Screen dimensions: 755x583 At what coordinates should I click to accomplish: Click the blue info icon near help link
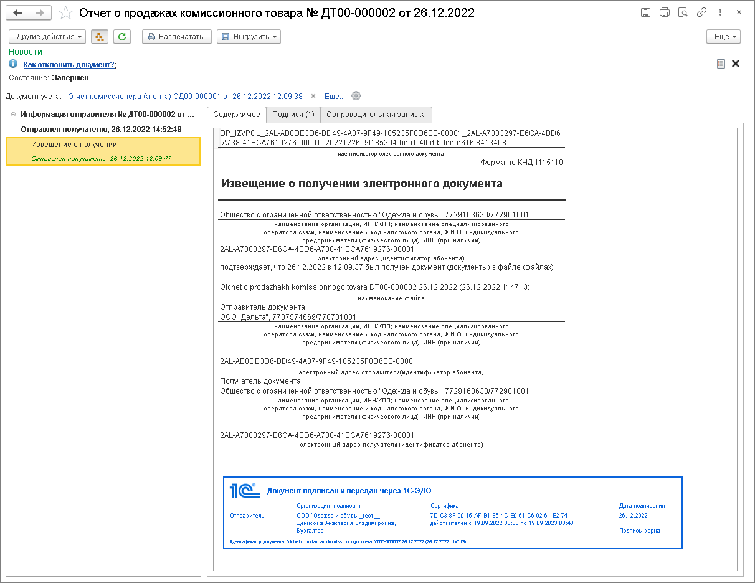(x=13, y=64)
